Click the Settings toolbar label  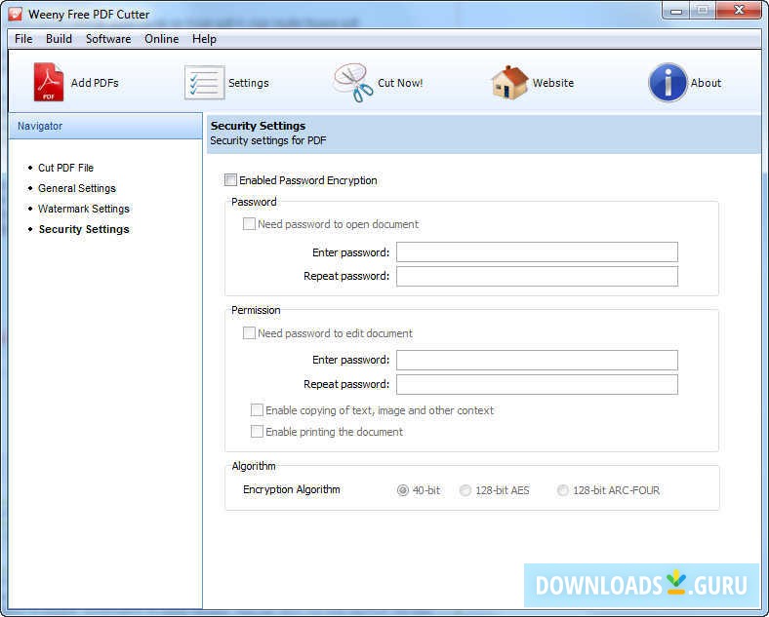[x=249, y=83]
